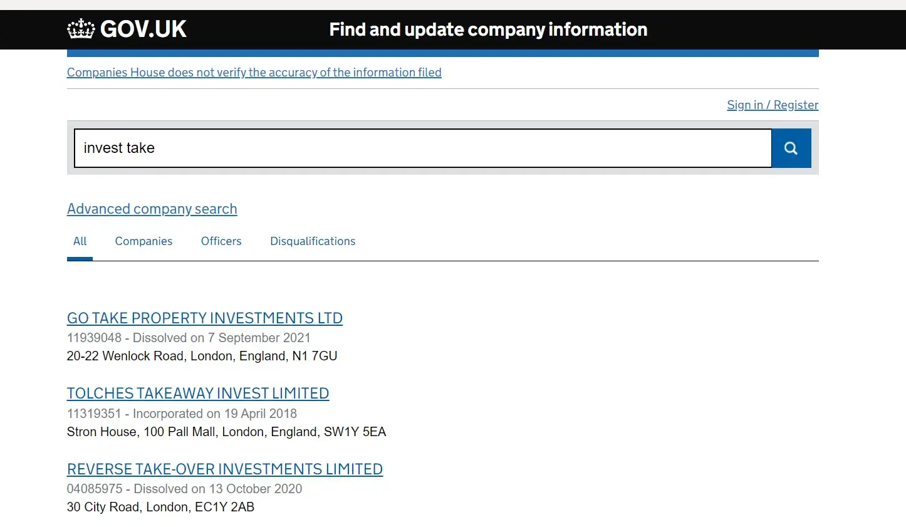Focus the search box containing 'invest take'

click(423, 148)
